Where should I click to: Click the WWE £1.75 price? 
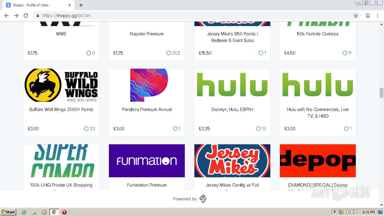point(33,53)
